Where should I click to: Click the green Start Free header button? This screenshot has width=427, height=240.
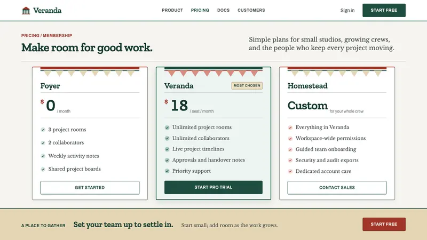click(x=384, y=10)
